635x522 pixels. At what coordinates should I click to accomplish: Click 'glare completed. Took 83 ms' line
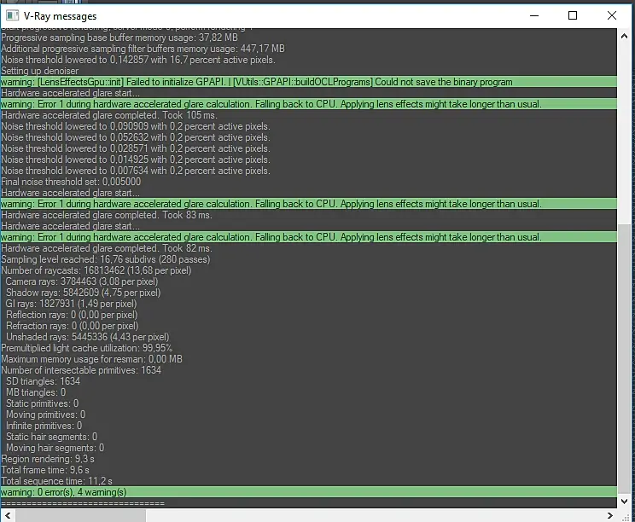point(107,215)
